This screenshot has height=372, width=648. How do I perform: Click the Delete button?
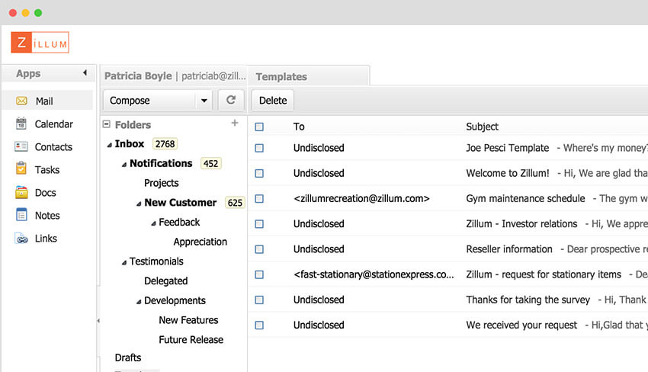pyautogui.click(x=273, y=101)
